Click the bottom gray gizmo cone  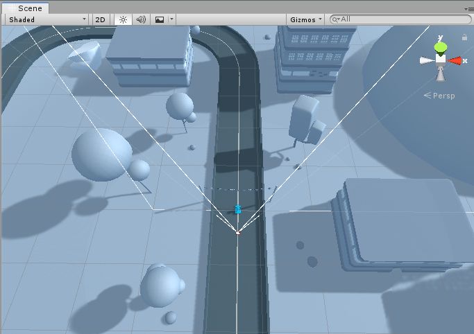coord(441,74)
